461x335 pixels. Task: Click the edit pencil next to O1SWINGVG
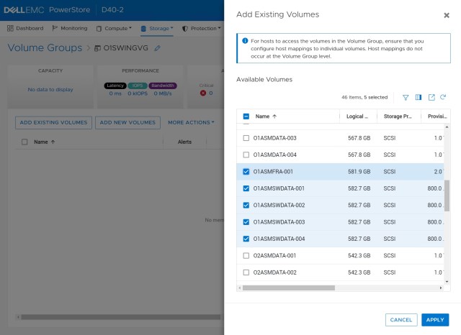tap(158, 48)
